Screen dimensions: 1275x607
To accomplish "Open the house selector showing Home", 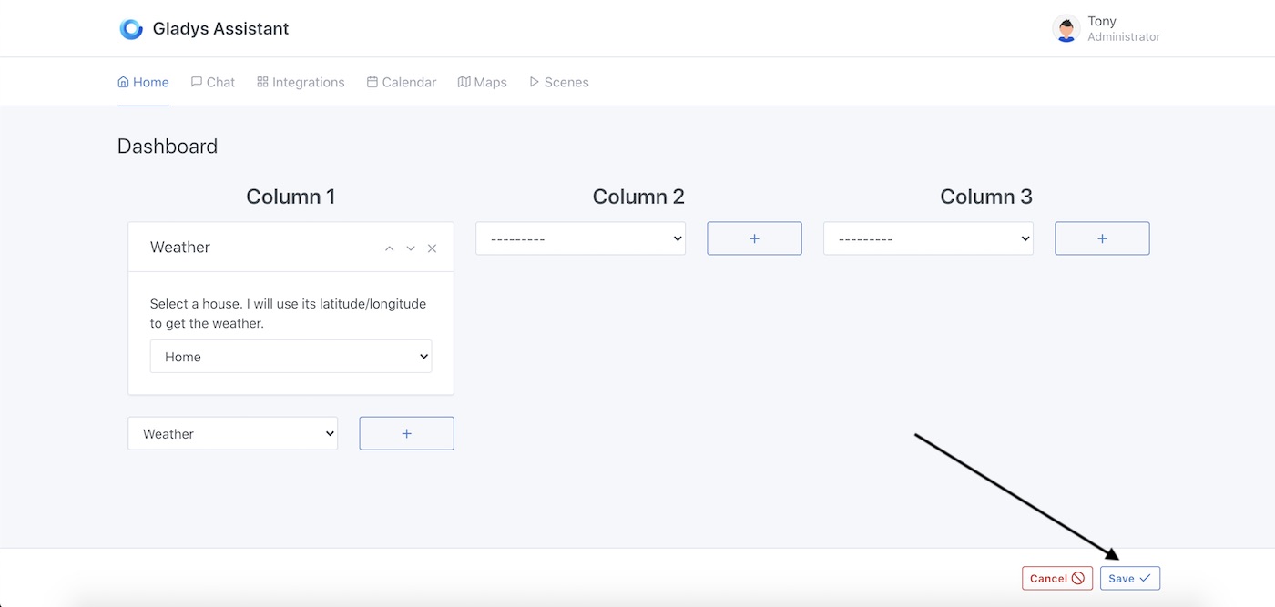I will pyautogui.click(x=291, y=356).
